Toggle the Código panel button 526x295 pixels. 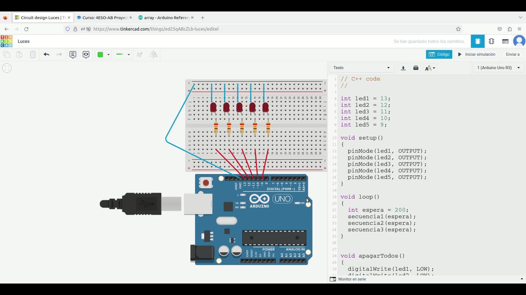(x=439, y=54)
